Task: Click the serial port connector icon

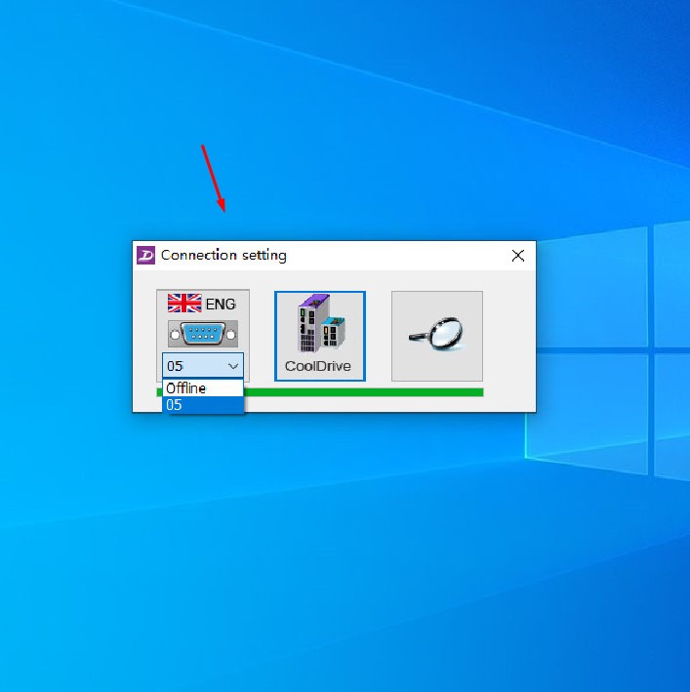Action: coord(203,334)
